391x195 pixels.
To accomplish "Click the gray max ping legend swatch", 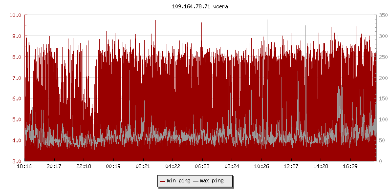I will tap(196, 181).
